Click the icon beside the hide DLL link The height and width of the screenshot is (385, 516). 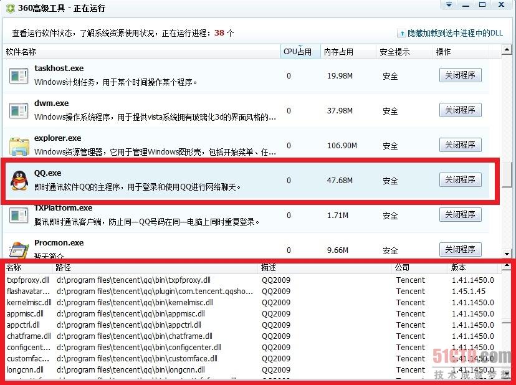click(401, 33)
